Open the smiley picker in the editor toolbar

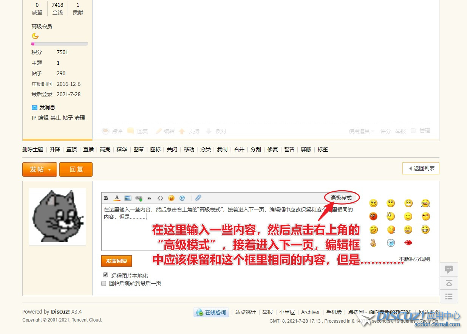(171, 198)
